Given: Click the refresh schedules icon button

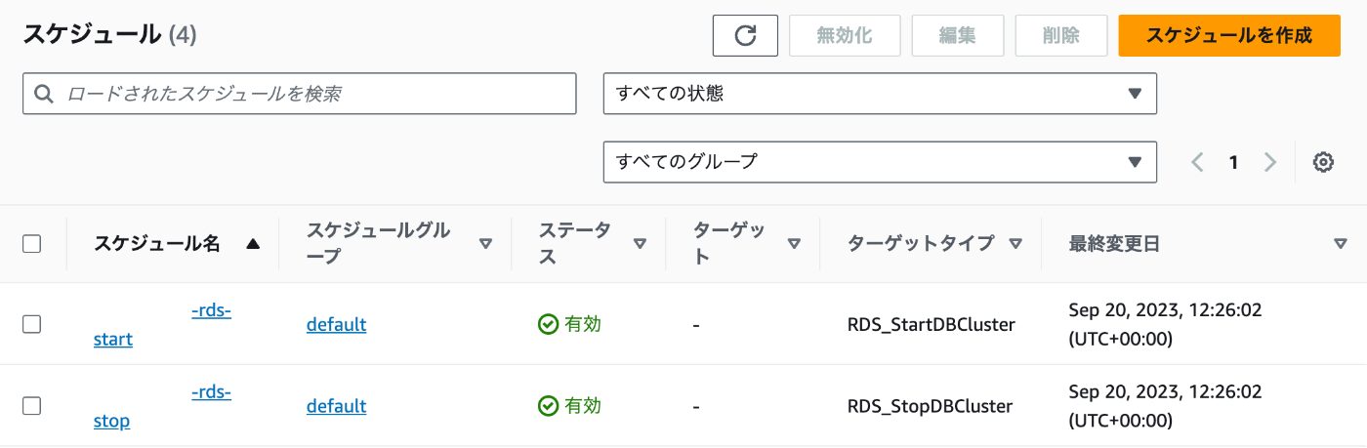Looking at the screenshot, I should (x=745, y=36).
